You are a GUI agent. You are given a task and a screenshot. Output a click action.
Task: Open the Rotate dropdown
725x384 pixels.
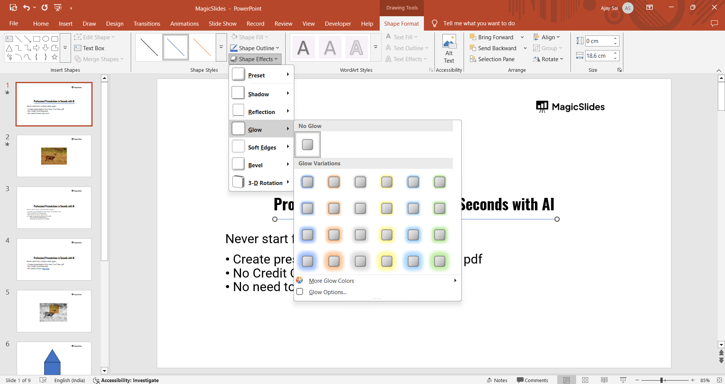(x=548, y=59)
